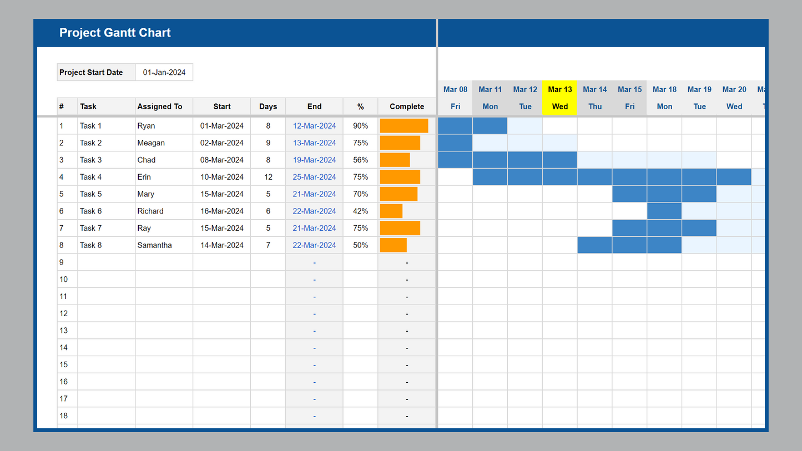The height and width of the screenshot is (451, 802).
Task: Click Task 1 end date 12-Mar-2024
Action: coord(314,126)
